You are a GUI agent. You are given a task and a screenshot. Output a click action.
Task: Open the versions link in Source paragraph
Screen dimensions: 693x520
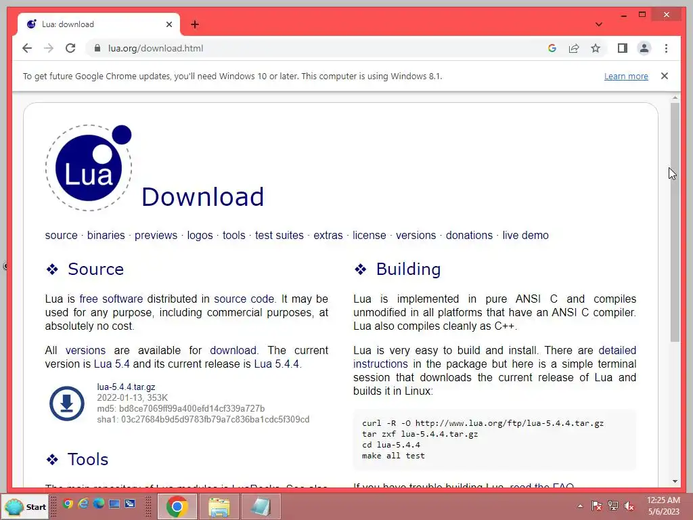point(85,350)
